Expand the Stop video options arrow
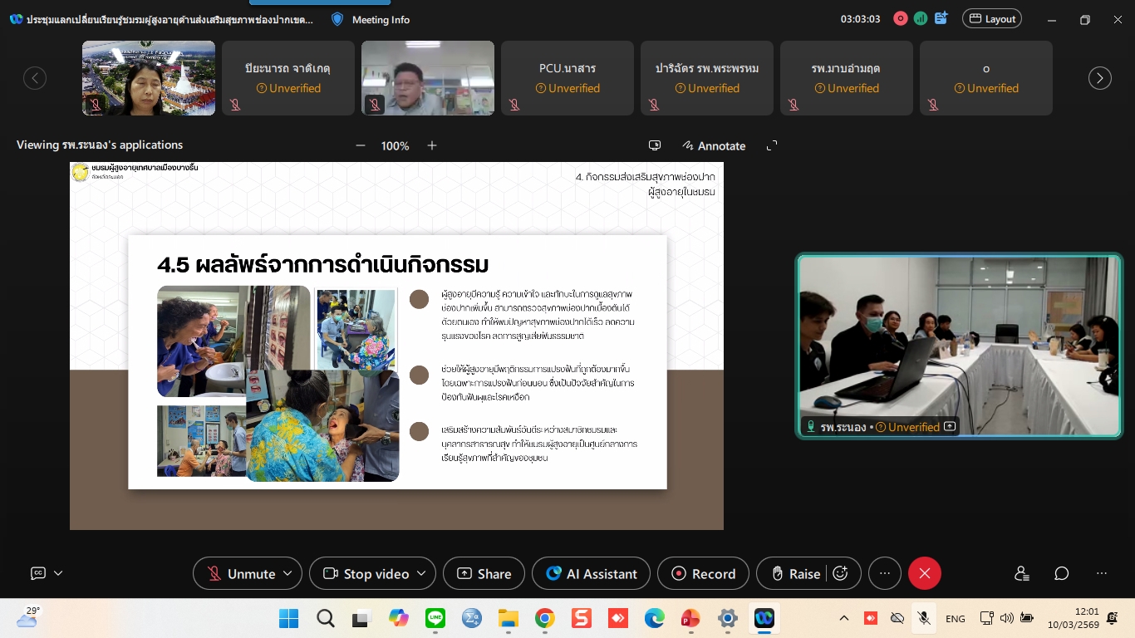1135x638 pixels. point(421,573)
